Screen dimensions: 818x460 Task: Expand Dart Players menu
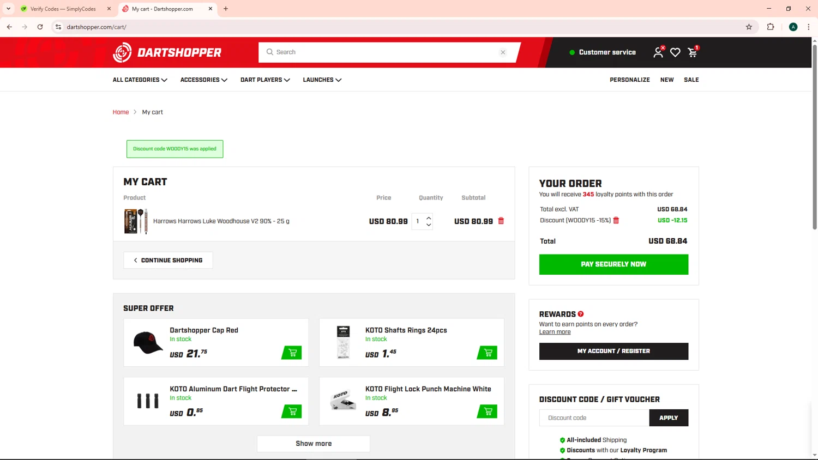(x=265, y=80)
